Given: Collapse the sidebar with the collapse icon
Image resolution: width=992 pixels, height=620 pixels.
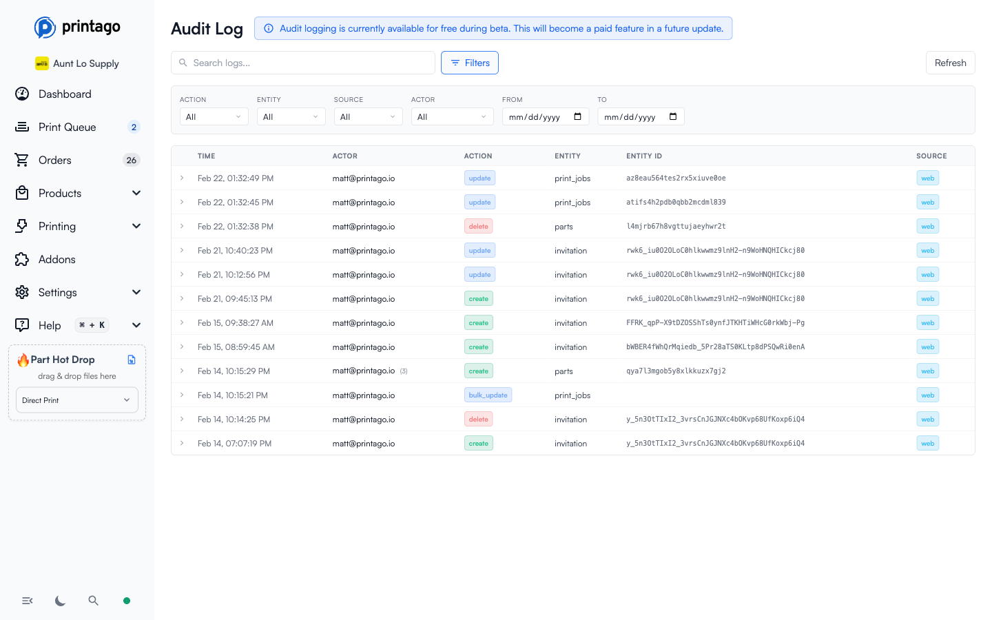Looking at the screenshot, I should click(x=27, y=600).
